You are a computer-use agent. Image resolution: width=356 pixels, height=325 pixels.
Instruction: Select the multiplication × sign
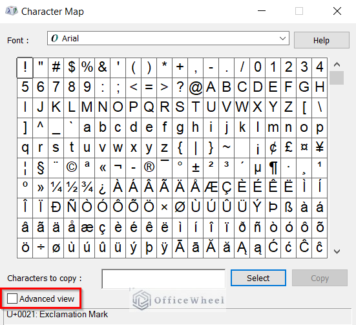164,208
